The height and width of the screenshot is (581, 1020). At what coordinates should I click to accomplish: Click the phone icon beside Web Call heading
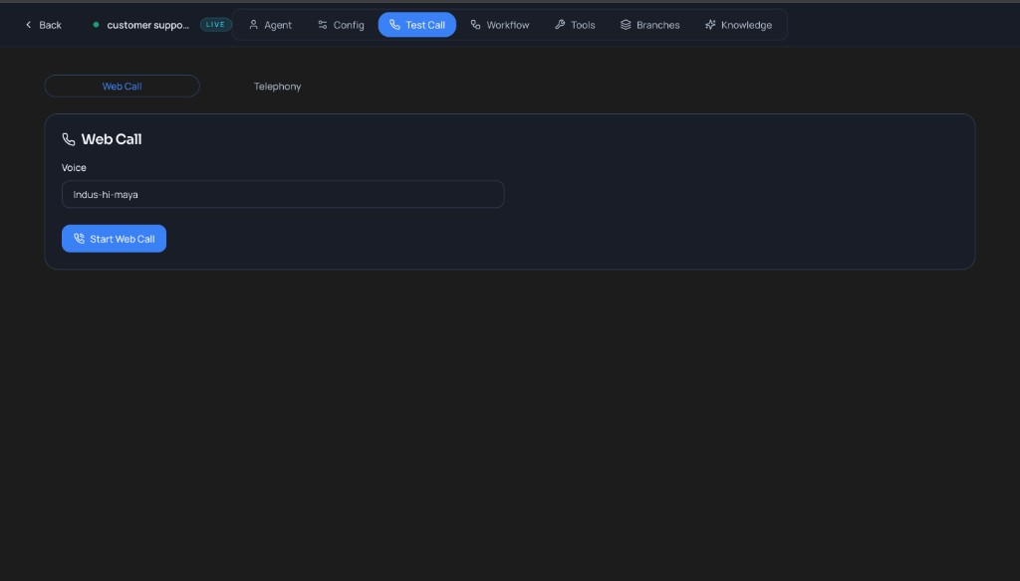(x=69, y=140)
